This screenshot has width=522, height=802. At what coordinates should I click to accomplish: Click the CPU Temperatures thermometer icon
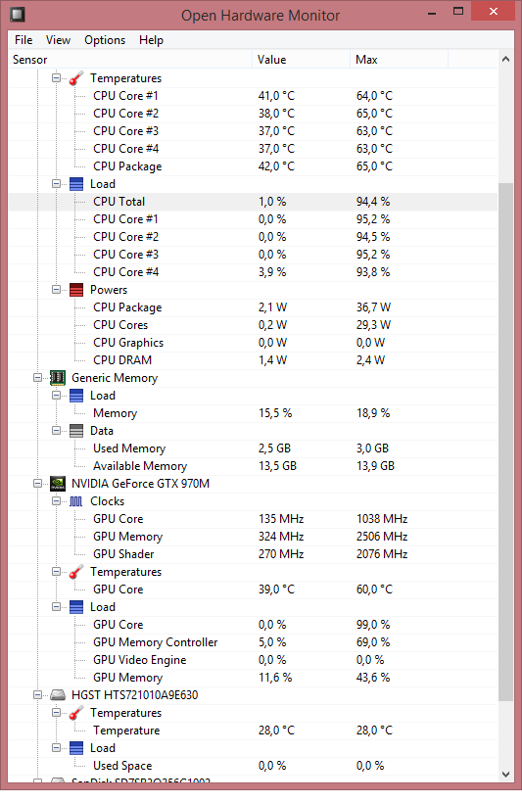coord(76,78)
